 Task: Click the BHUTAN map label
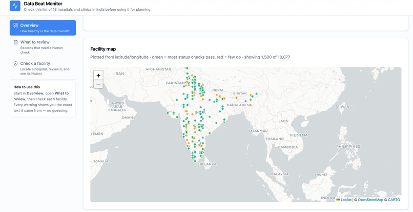(x=240, y=93)
